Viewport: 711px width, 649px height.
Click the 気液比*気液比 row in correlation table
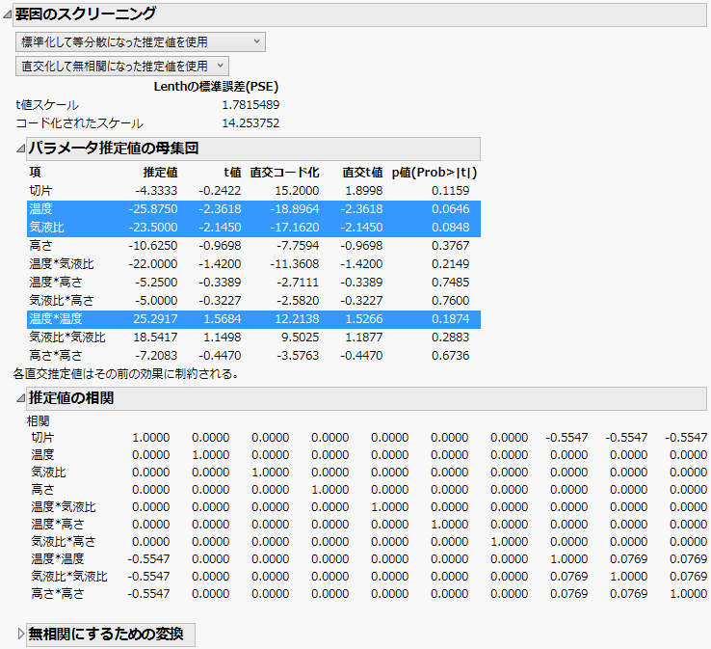point(369,577)
